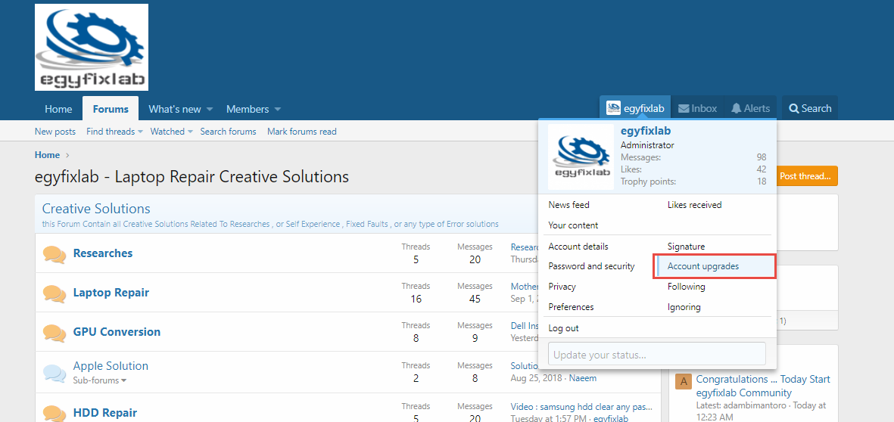The width and height of the screenshot is (894, 422).
Task: Select the Forums tab
Action: 111,109
